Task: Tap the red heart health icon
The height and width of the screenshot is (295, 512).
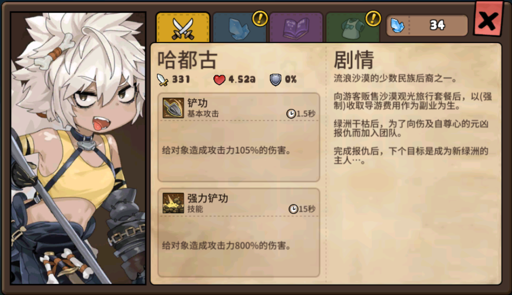Action: click(x=219, y=80)
